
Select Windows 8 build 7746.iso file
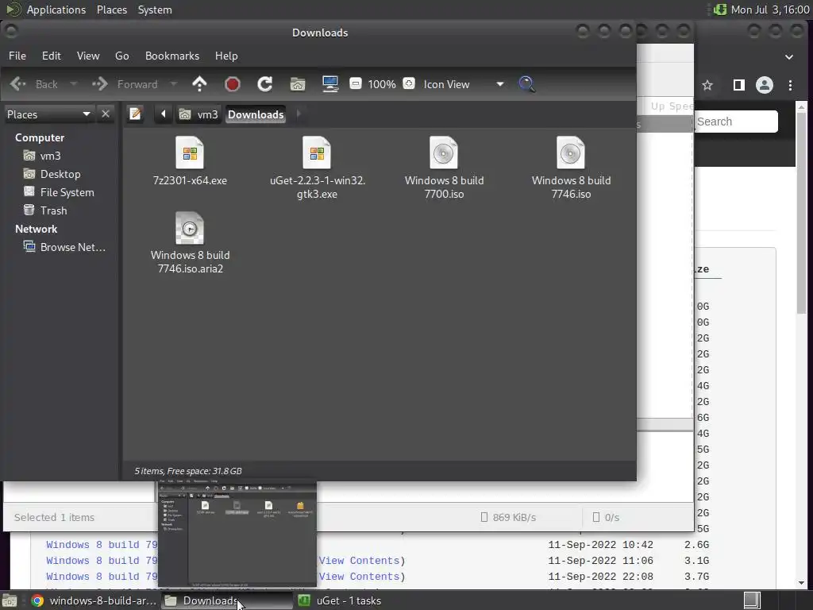pyautogui.click(x=571, y=168)
